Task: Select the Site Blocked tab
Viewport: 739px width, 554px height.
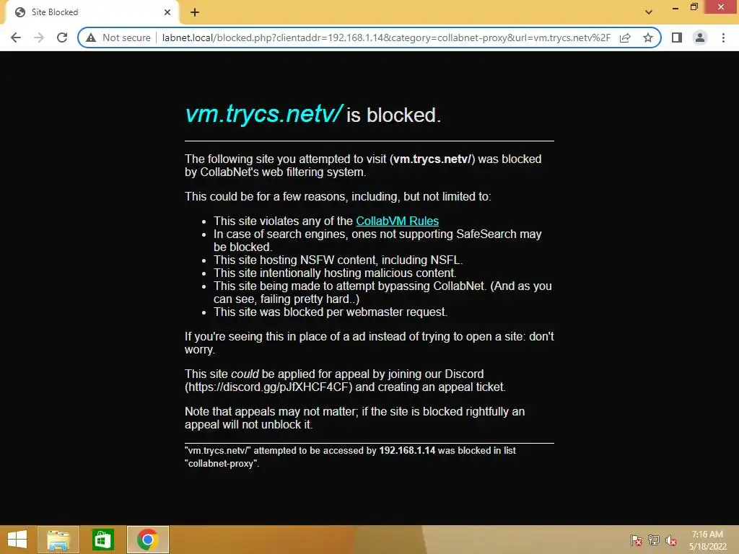Action: tap(92, 12)
